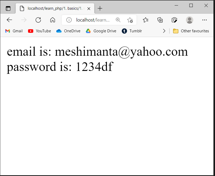
Task: Close the localhost/learn_php tab
Action: point(89,8)
